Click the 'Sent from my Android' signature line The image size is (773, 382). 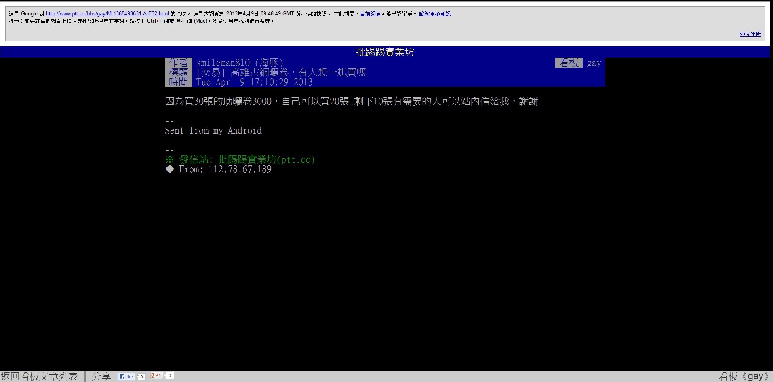(x=213, y=130)
